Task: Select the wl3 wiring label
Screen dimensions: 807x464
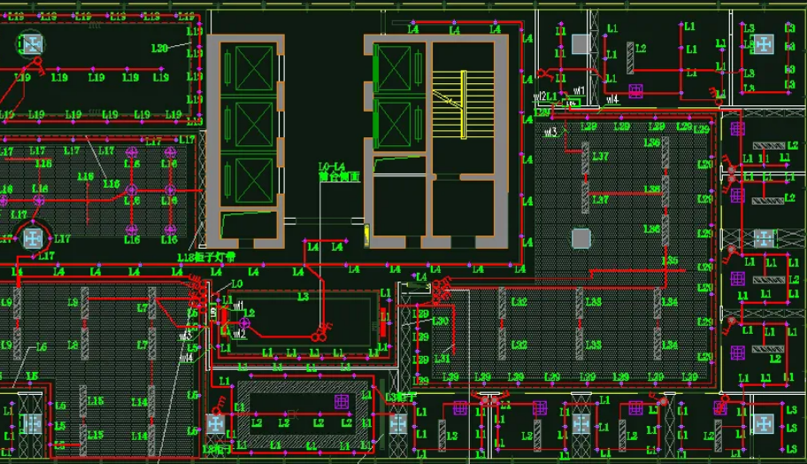Action: pyautogui.click(x=550, y=132)
